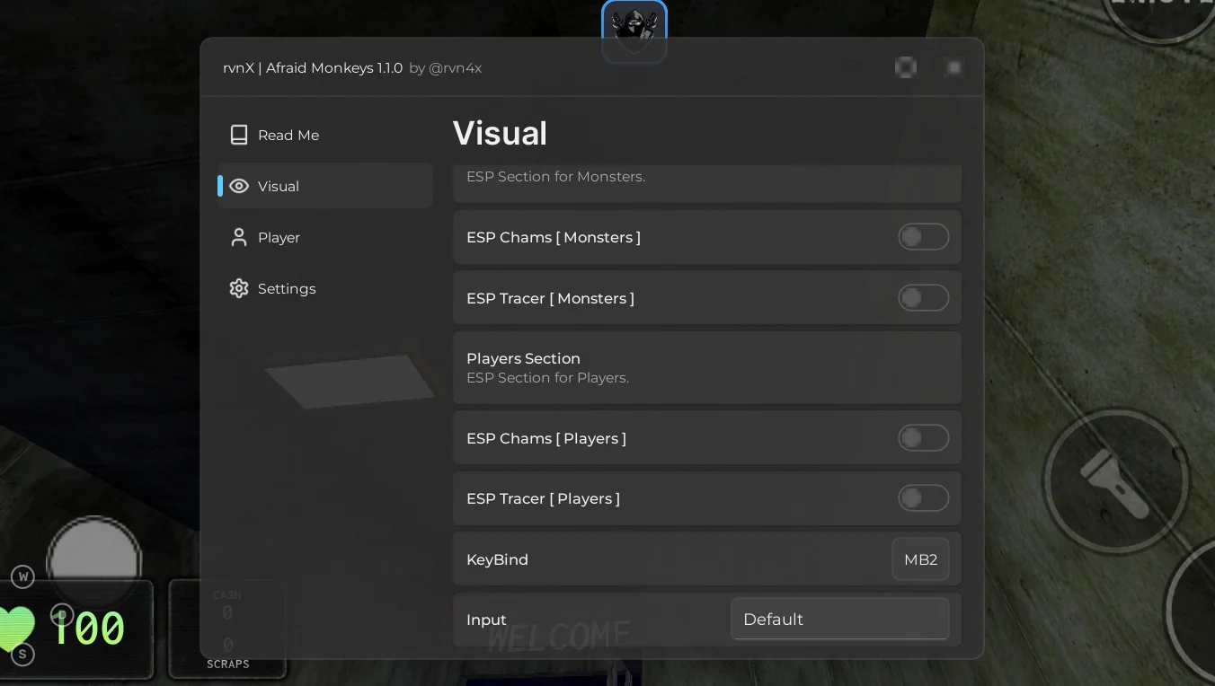Toggle ESP Tracer for Monsters

tap(924, 298)
